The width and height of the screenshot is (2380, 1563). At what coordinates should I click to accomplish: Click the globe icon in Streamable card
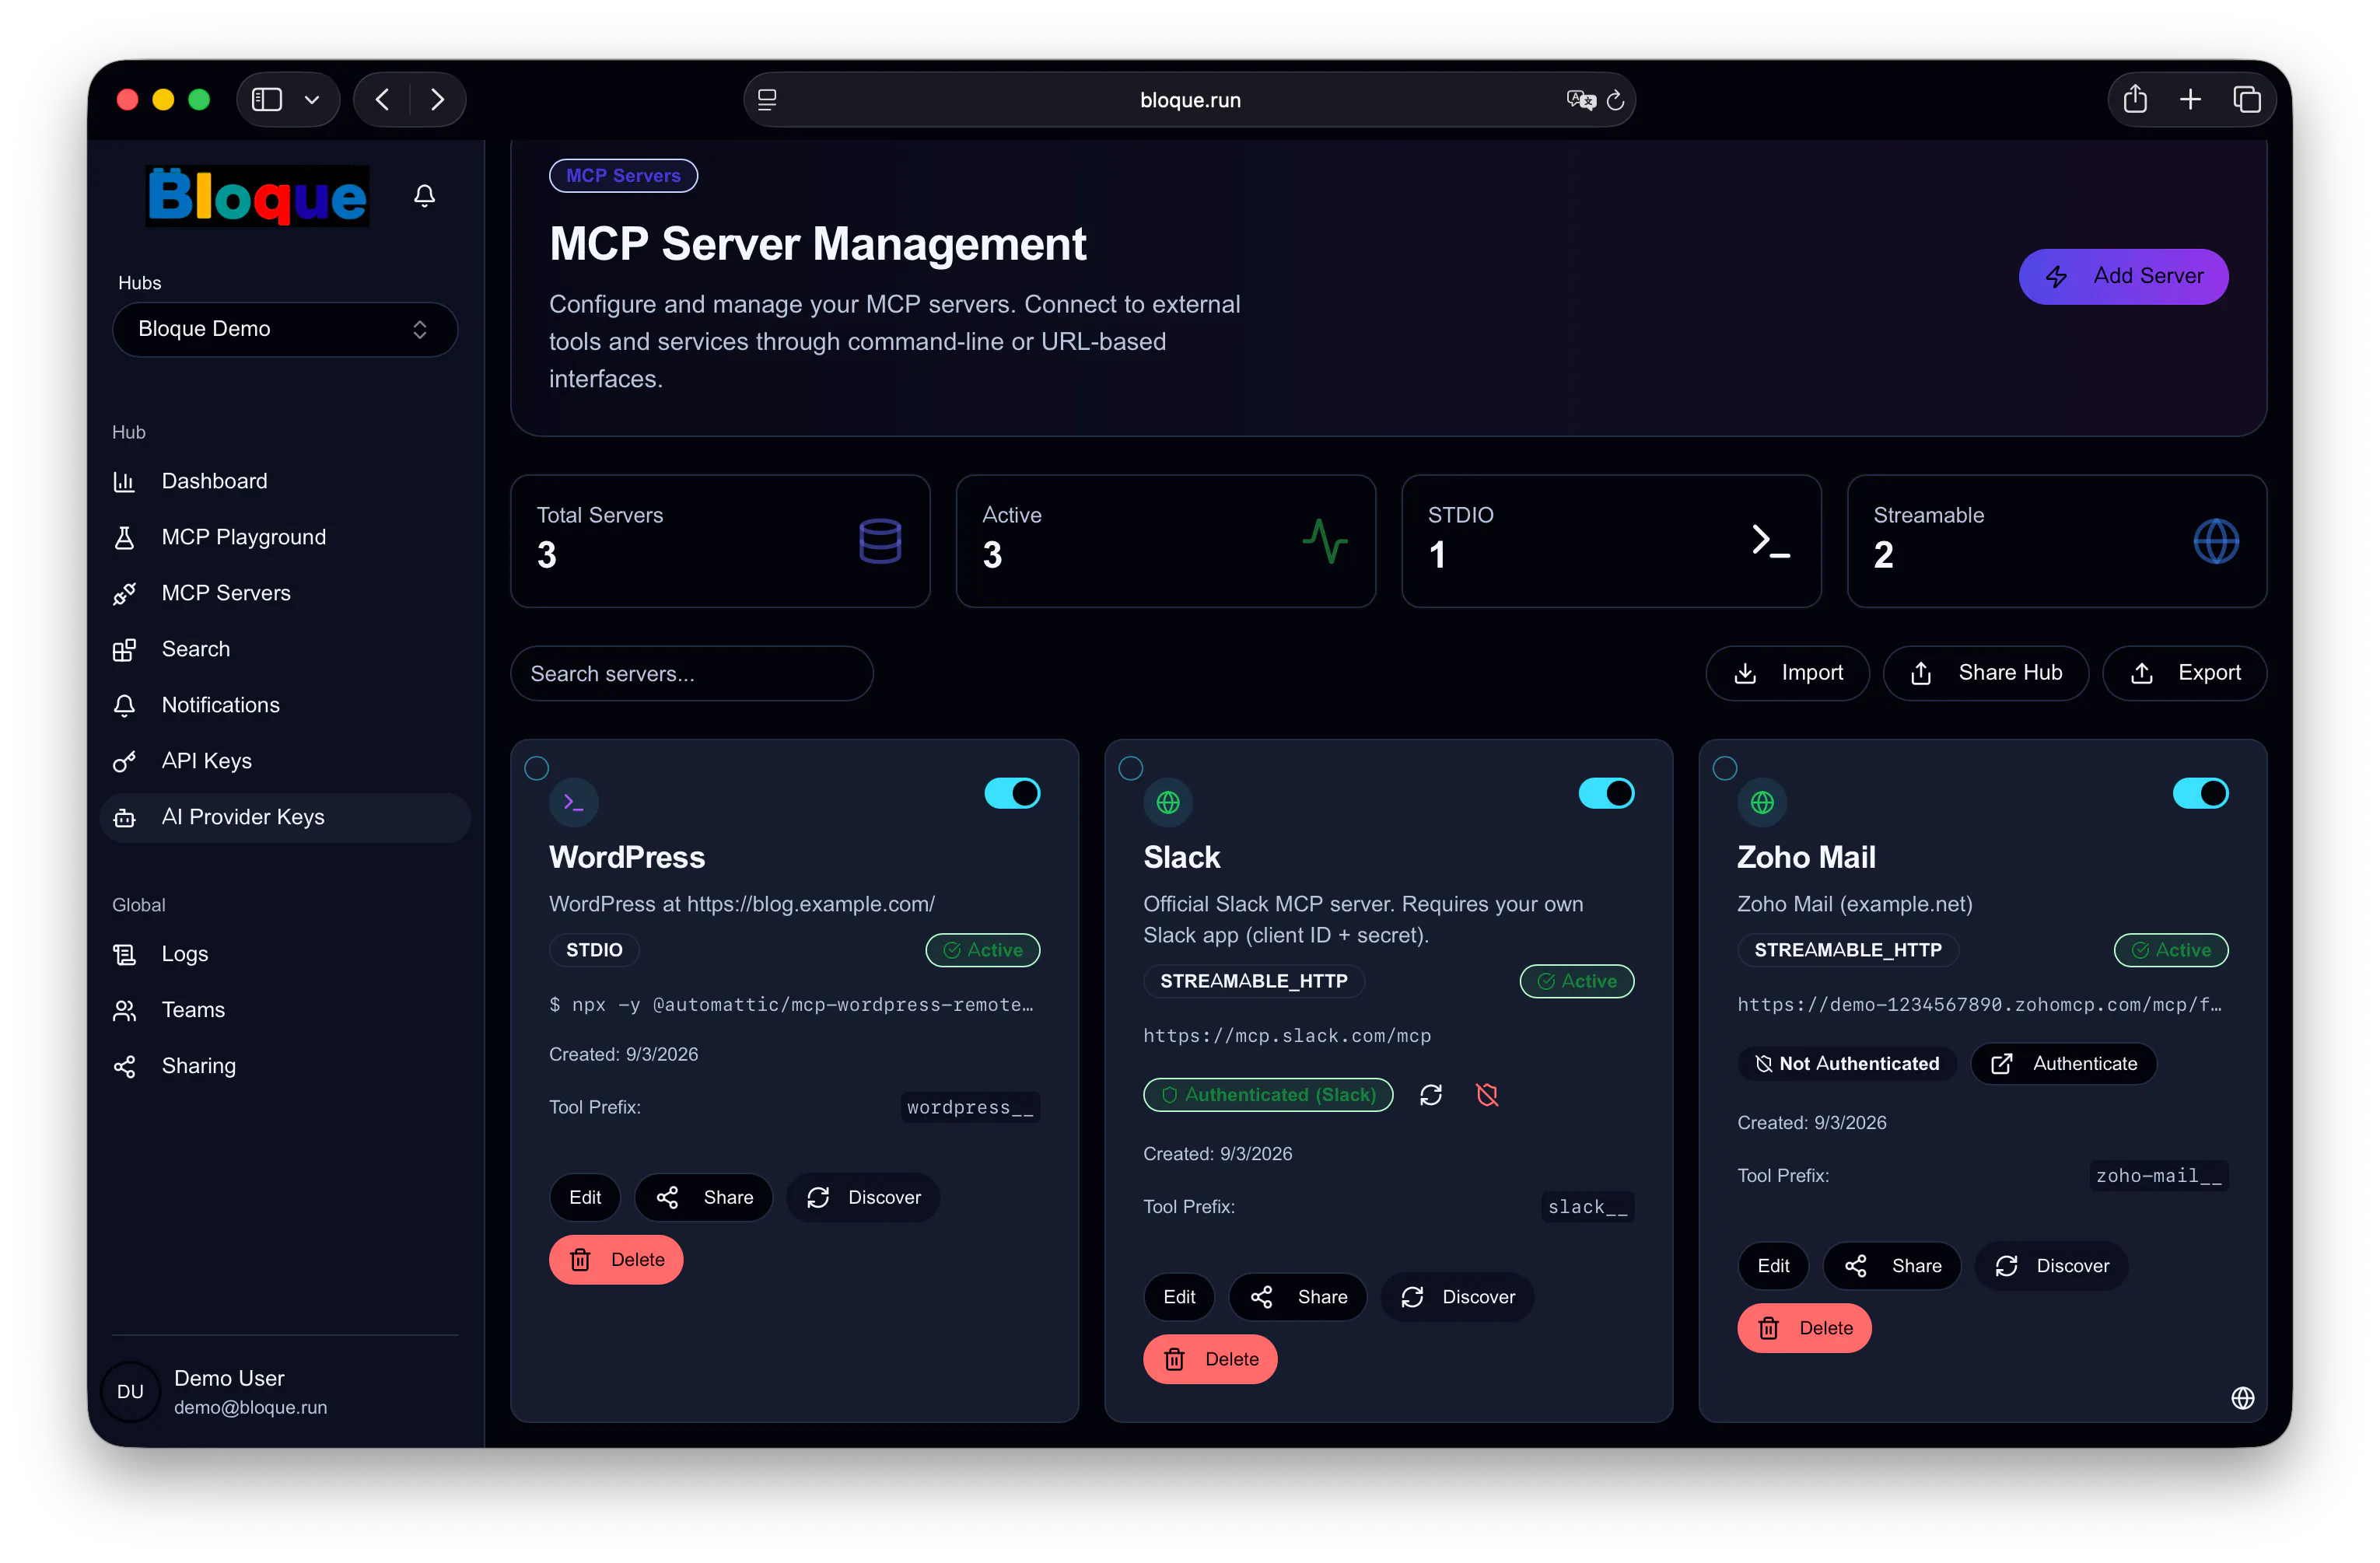(x=2216, y=541)
